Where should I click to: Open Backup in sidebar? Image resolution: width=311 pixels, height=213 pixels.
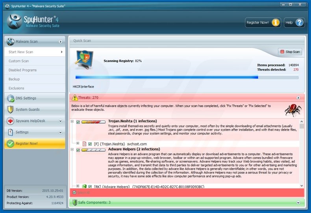pyautogui.click(x=35, y=79)
